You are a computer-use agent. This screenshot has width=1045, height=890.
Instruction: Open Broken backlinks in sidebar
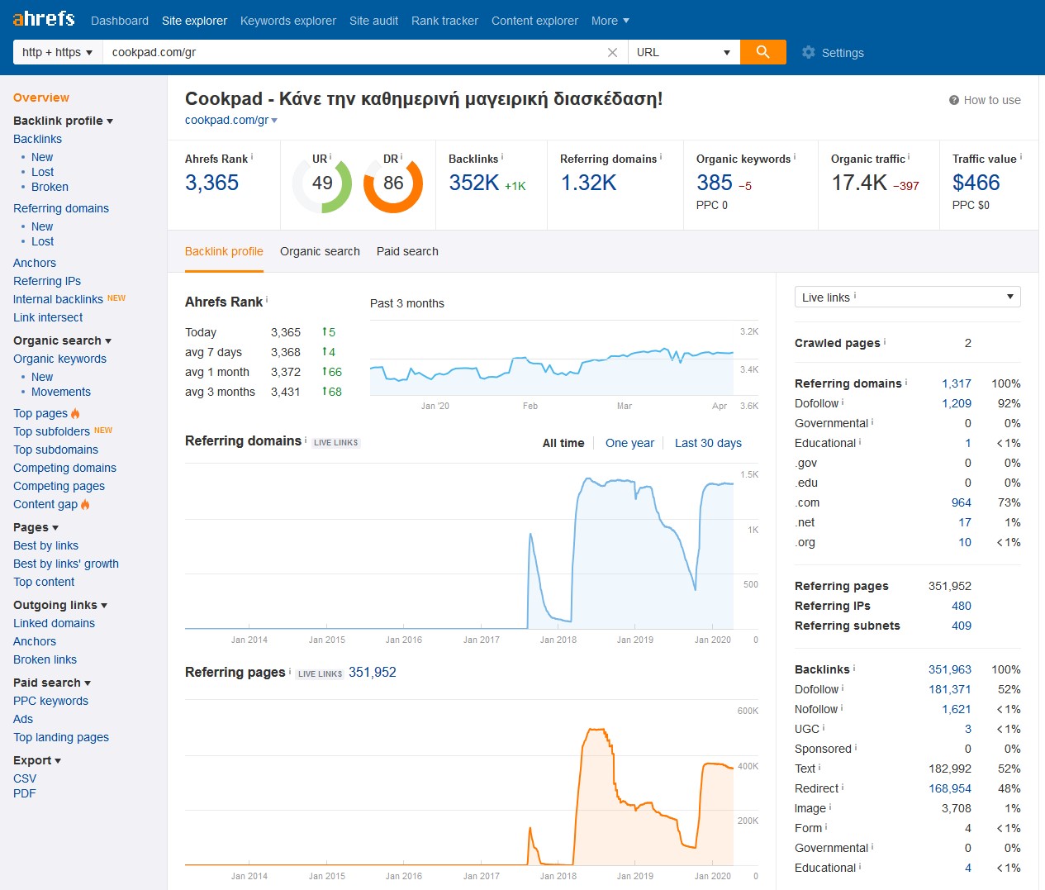point(50,187)
